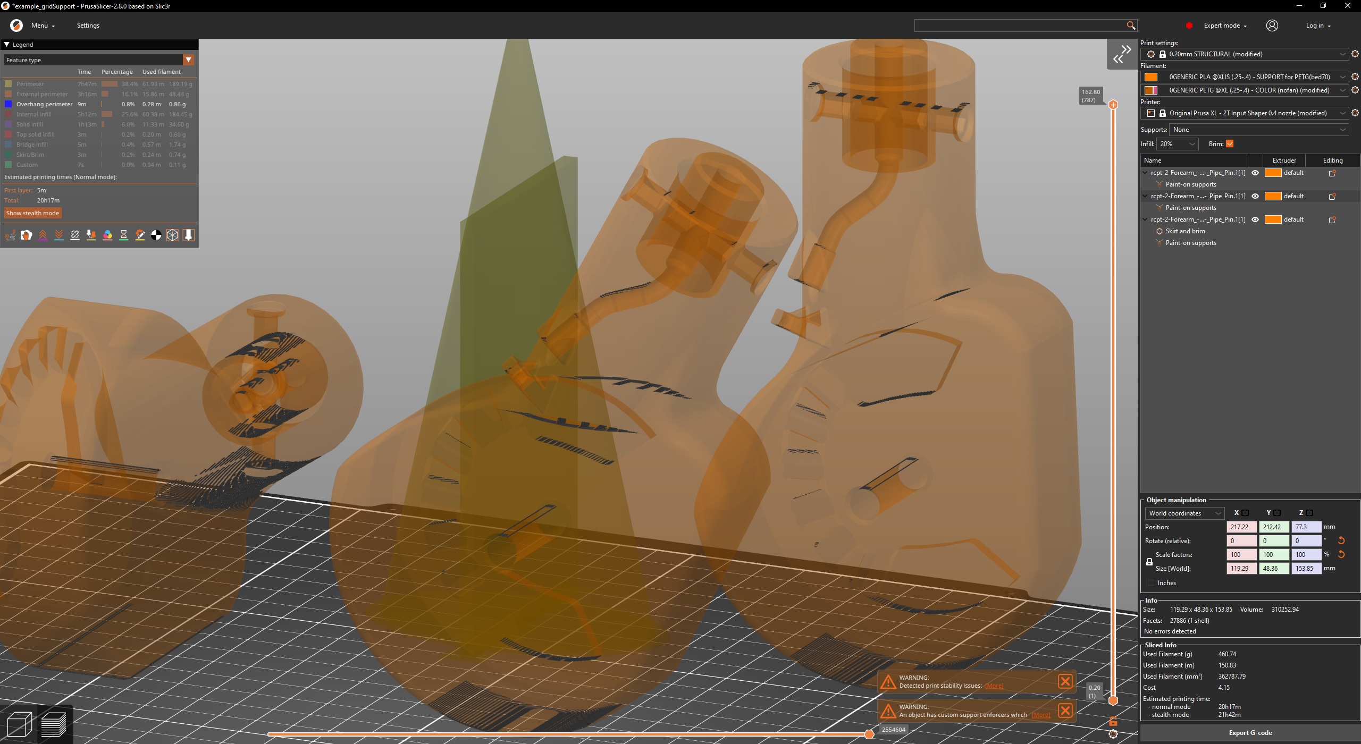Open the Supports None dropdown
The image size is (1361, 744).
point(1259,130)
